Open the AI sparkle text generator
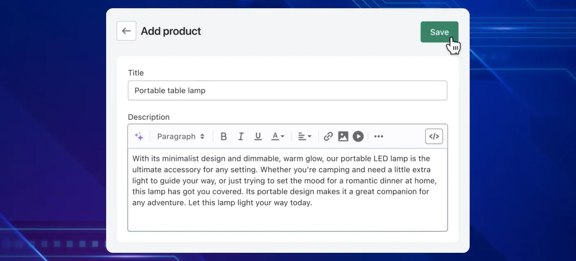 coord(139,137)
